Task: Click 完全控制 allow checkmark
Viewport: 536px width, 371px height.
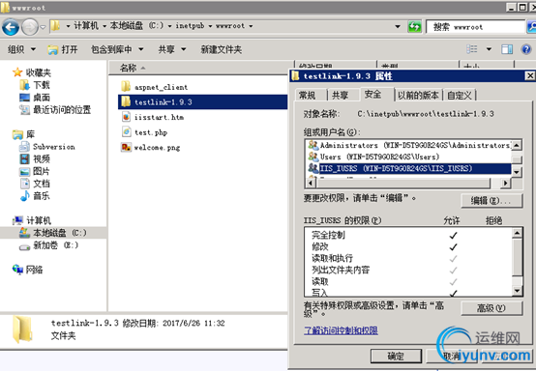Action: [x=453, y=235]
